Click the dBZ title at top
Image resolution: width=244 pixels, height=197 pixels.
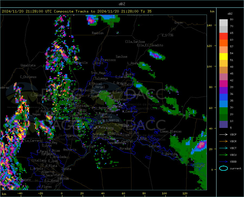[x=122, y=4]
